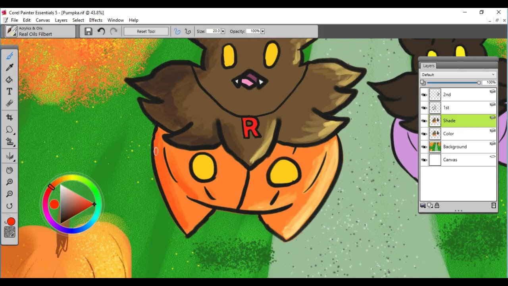Select the Zoom In magnifier tool
Viewport: 508px width, 286px height.
pyautogui.click(x=10, y=182)
